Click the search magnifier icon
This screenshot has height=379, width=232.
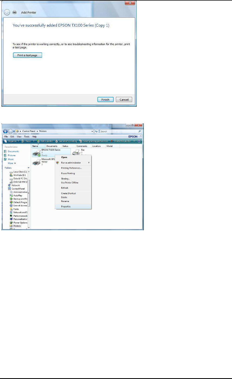140,131
